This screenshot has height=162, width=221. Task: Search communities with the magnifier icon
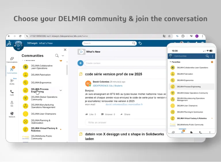point(57,55)
